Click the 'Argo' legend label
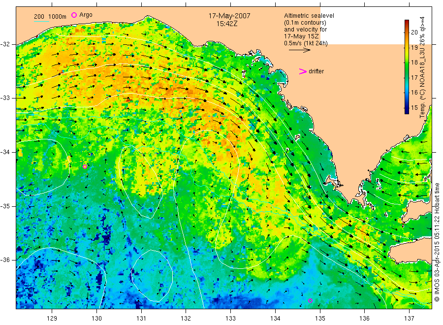 pyautogui.click(x=86, y=15)
